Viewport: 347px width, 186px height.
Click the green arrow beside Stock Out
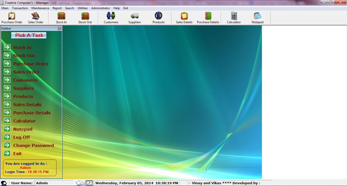pyautogui.click(x=7, y=55)
